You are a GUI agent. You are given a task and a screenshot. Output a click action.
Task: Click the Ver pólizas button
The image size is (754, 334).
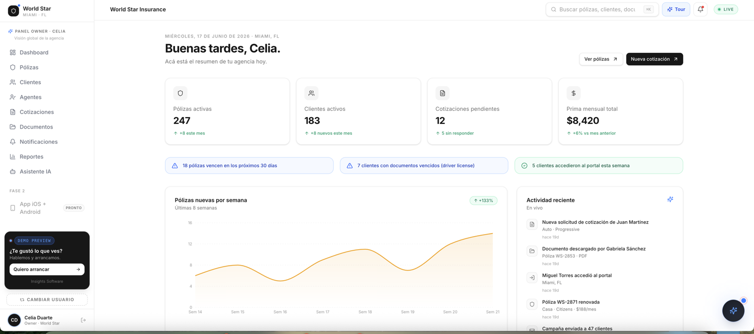pyautogui.click(x=601, y=59)
